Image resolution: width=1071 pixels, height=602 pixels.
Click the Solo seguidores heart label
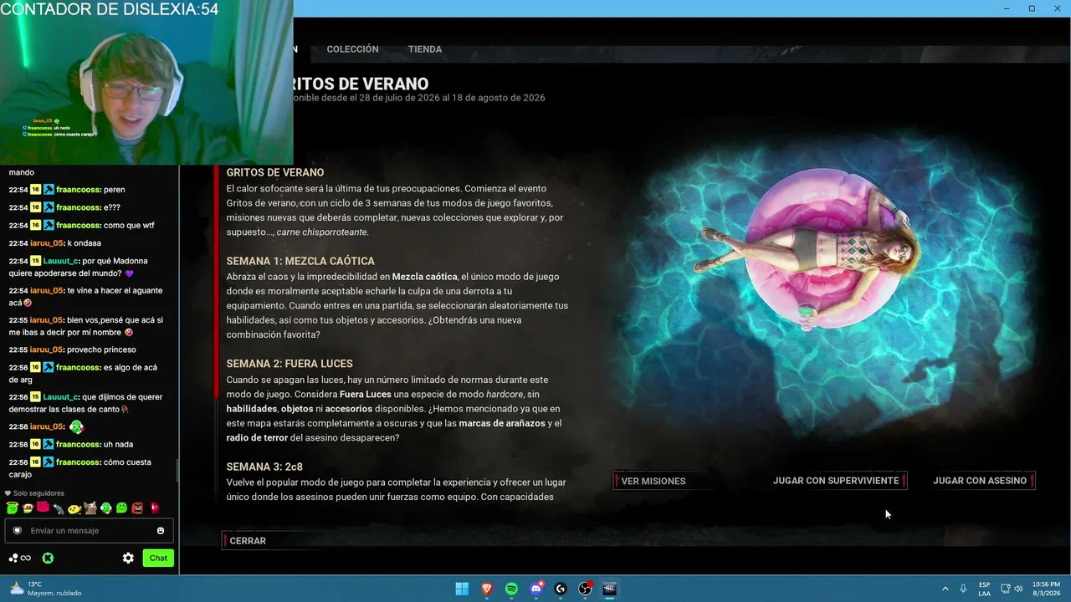click(x=34, y=493)
